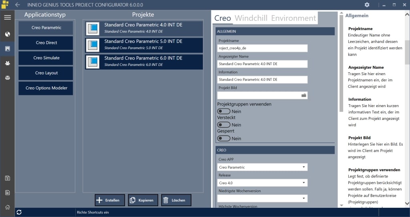Image resolution: width=410 pixels, height=217 pixels.
Task: Click the 'Applicationstyp' column heading
Action: pos(45,15)
